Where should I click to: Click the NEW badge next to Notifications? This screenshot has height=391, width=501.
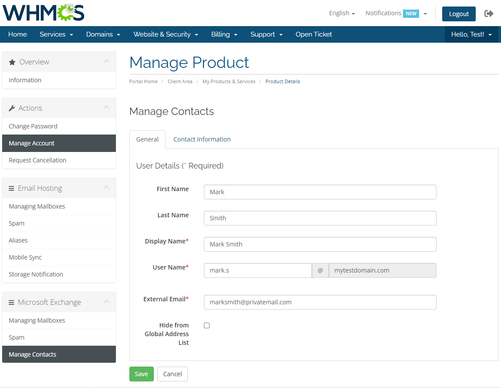tap(411, 13)
